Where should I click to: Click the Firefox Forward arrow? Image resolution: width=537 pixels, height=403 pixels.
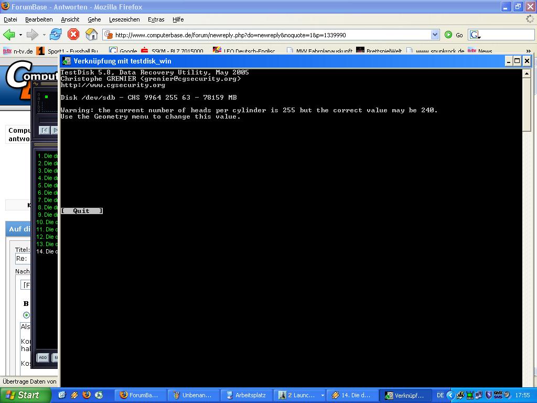pos(32,34)
